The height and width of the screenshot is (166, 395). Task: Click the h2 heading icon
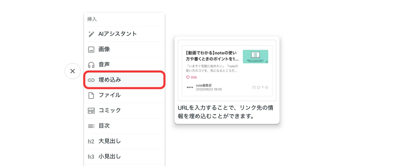coord(91,141)
